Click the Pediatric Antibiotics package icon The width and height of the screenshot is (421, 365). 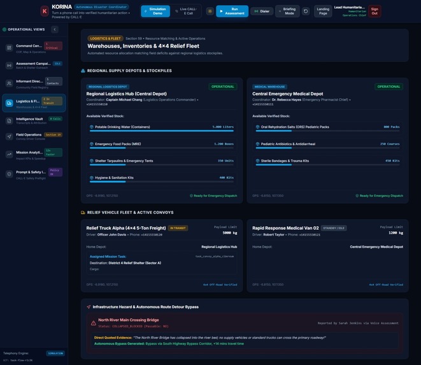pos(257,144)
